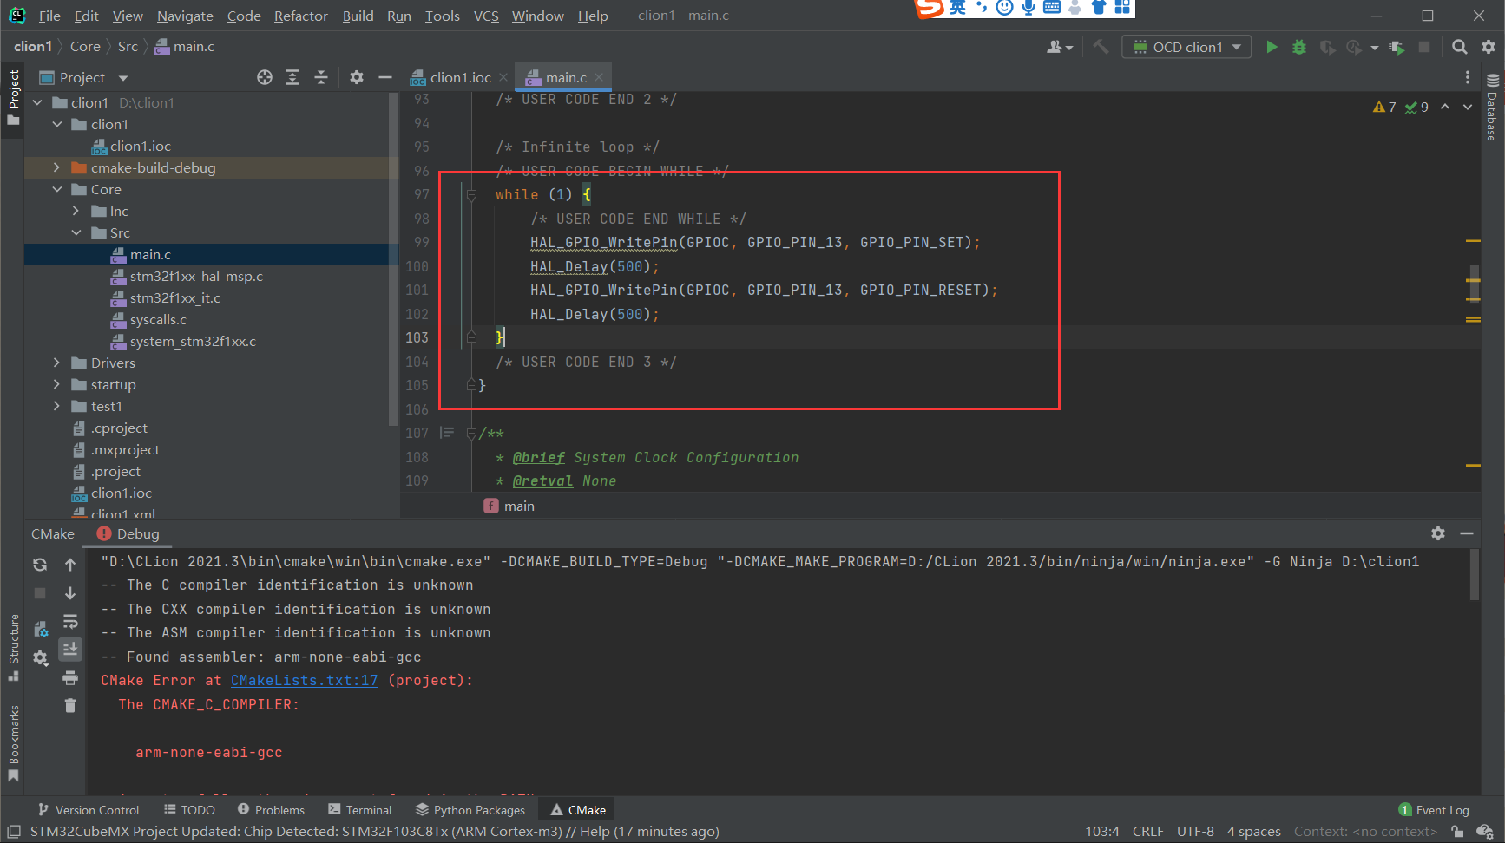Collapse the Src folder

tap(76, 232)
